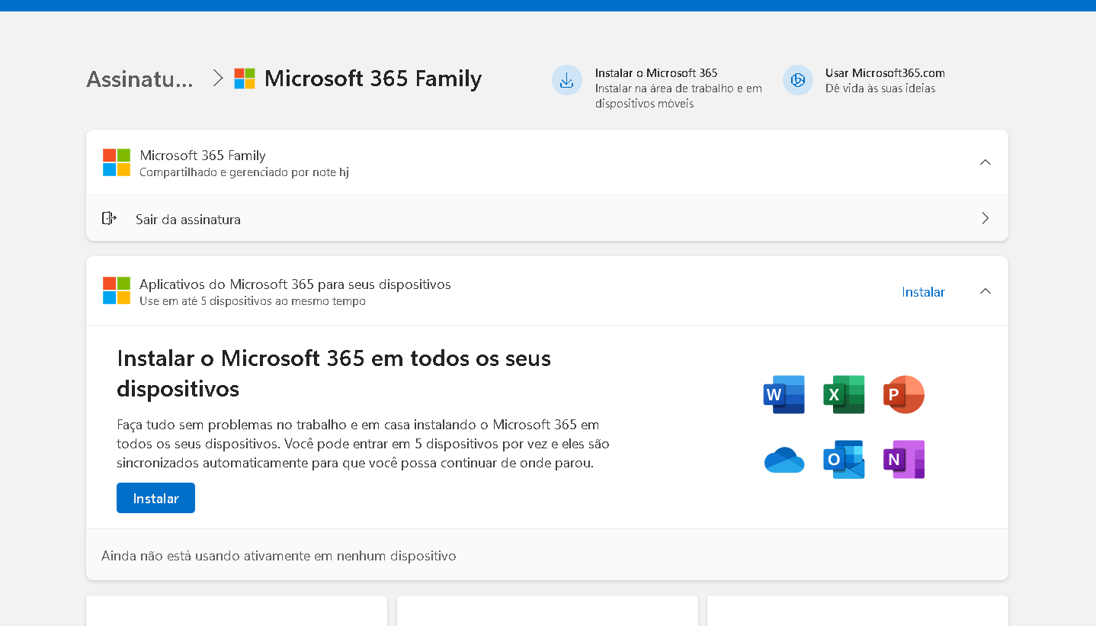Click the PowerPoint app icon
The height and width of the screenshot is (626, 1096).
pos(904,394)
